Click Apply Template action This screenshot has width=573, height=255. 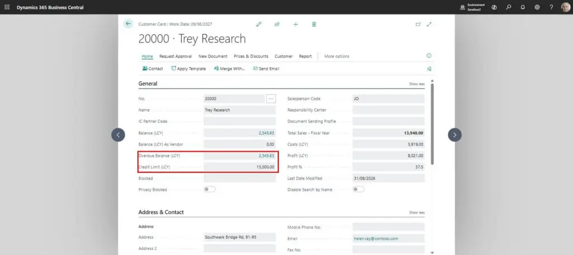click(x=188, y=69)
